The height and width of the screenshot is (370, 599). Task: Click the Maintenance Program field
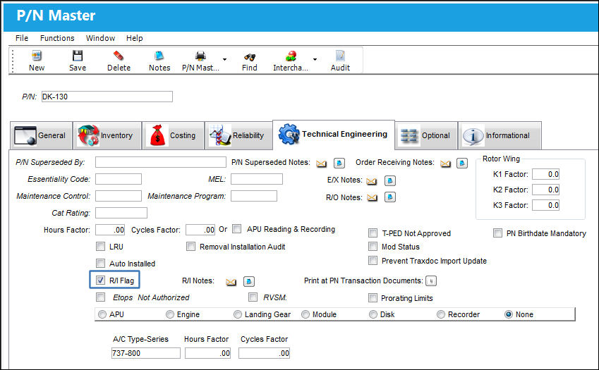coord(254,196)
